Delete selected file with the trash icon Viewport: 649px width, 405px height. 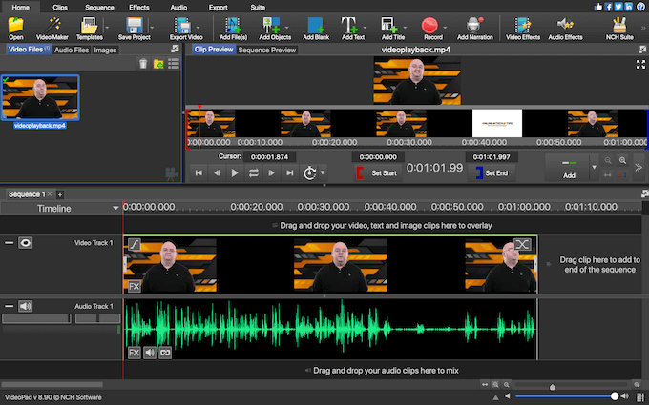click(143, 64)
